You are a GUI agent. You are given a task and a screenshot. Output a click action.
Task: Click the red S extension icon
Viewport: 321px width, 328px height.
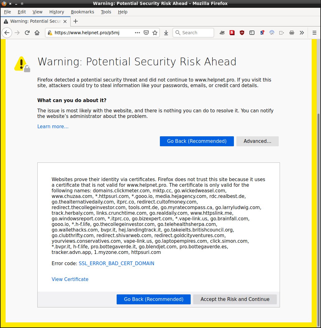(x=232, y=33)
